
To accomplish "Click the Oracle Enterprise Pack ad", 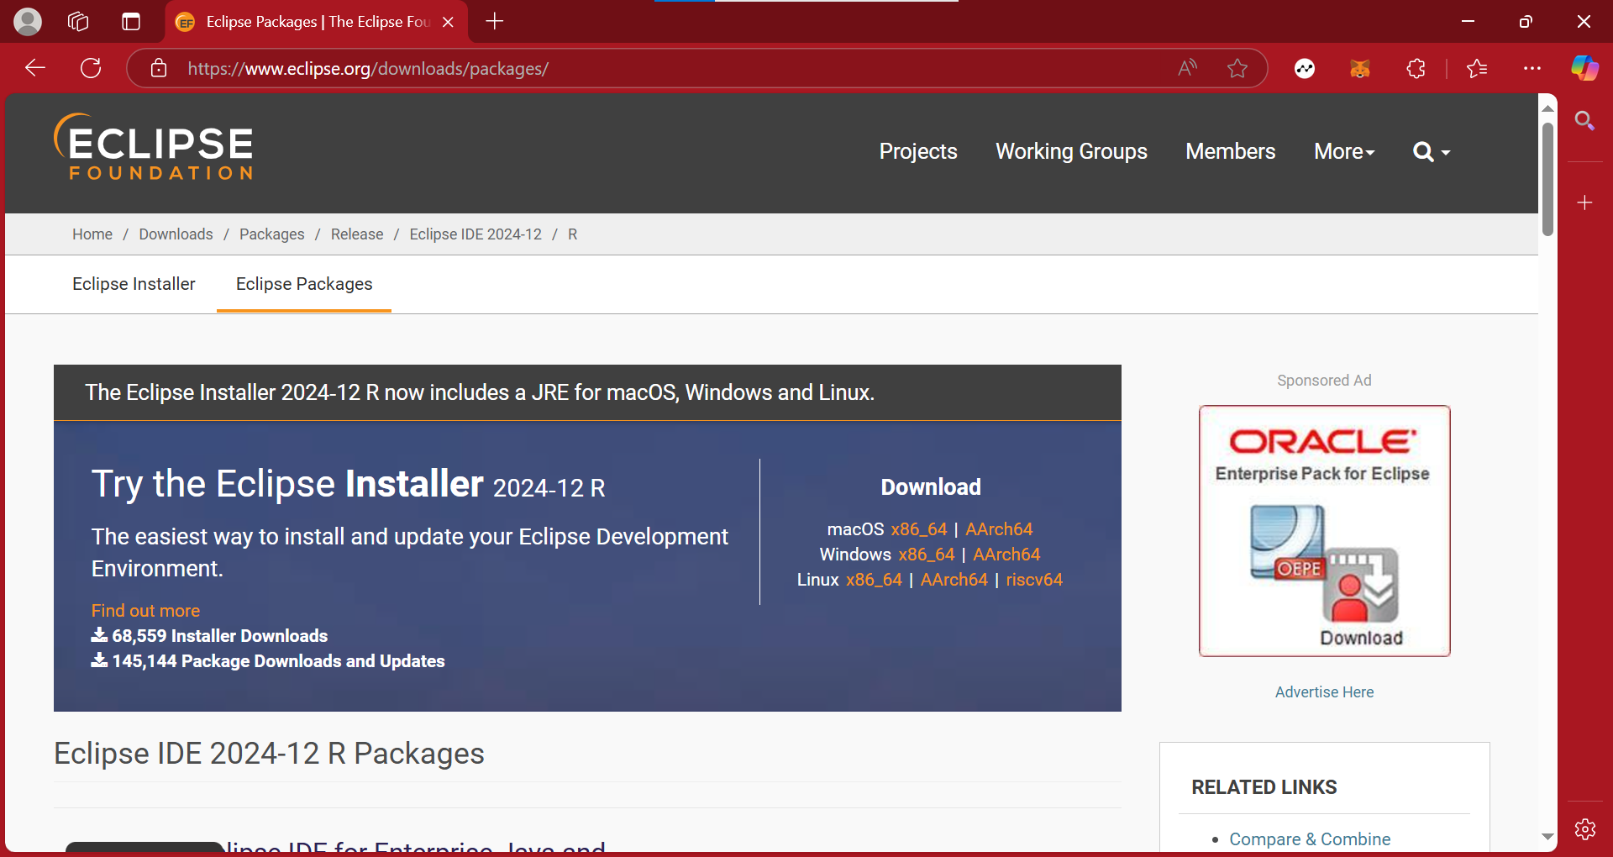I will (1324, 531).
